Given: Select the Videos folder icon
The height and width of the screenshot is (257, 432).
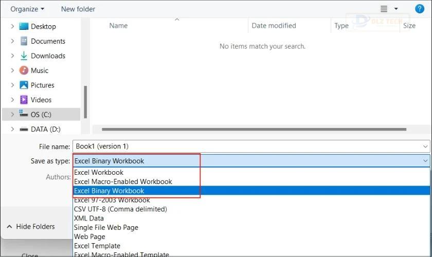Looking at the screenshot, I should click(24, 100).
